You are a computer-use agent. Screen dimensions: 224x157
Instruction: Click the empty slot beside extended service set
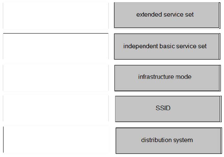56,16
